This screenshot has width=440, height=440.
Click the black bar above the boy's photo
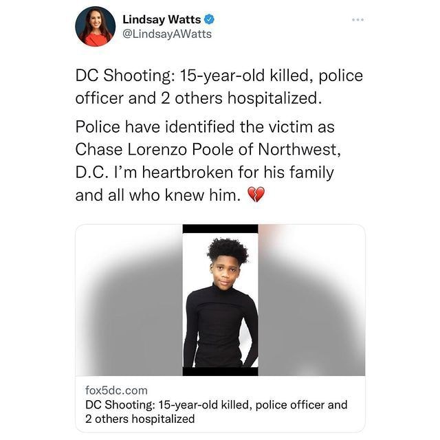point(220,229)
